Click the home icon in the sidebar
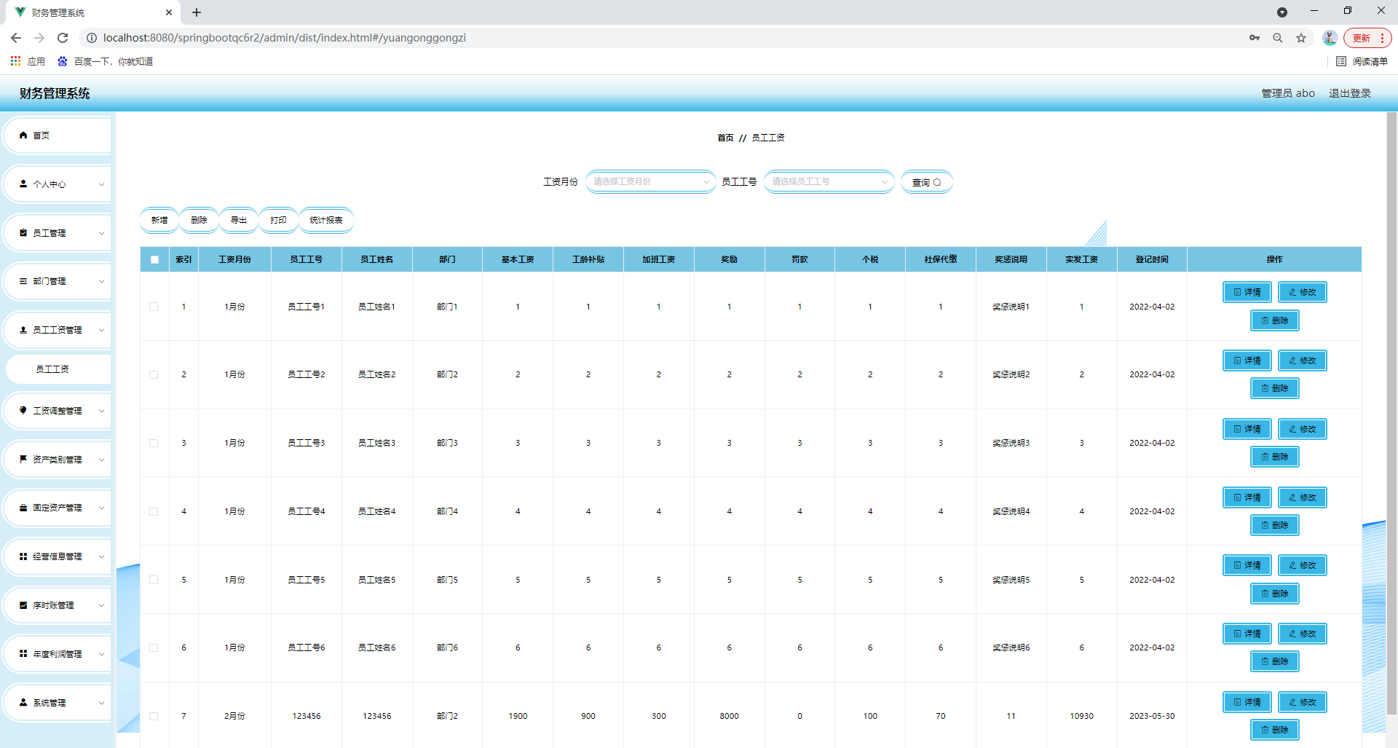The width and height of the screenshot is (1398, 748). click(x=23, y=135)
